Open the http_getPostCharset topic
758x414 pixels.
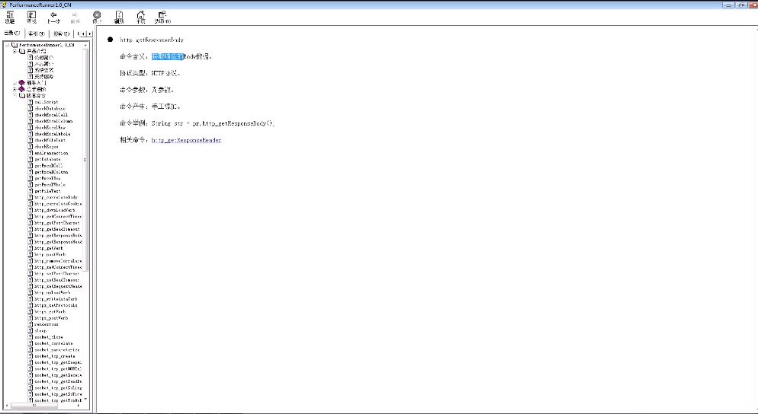(57, 223)
